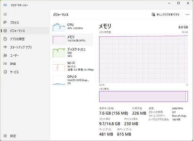This screenshot has width=193, height=141.
Task: Open 設定 settings gear at bottom
Action: click(5, 136)
